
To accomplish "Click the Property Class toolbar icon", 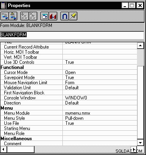I will click(x=45, y=16).
